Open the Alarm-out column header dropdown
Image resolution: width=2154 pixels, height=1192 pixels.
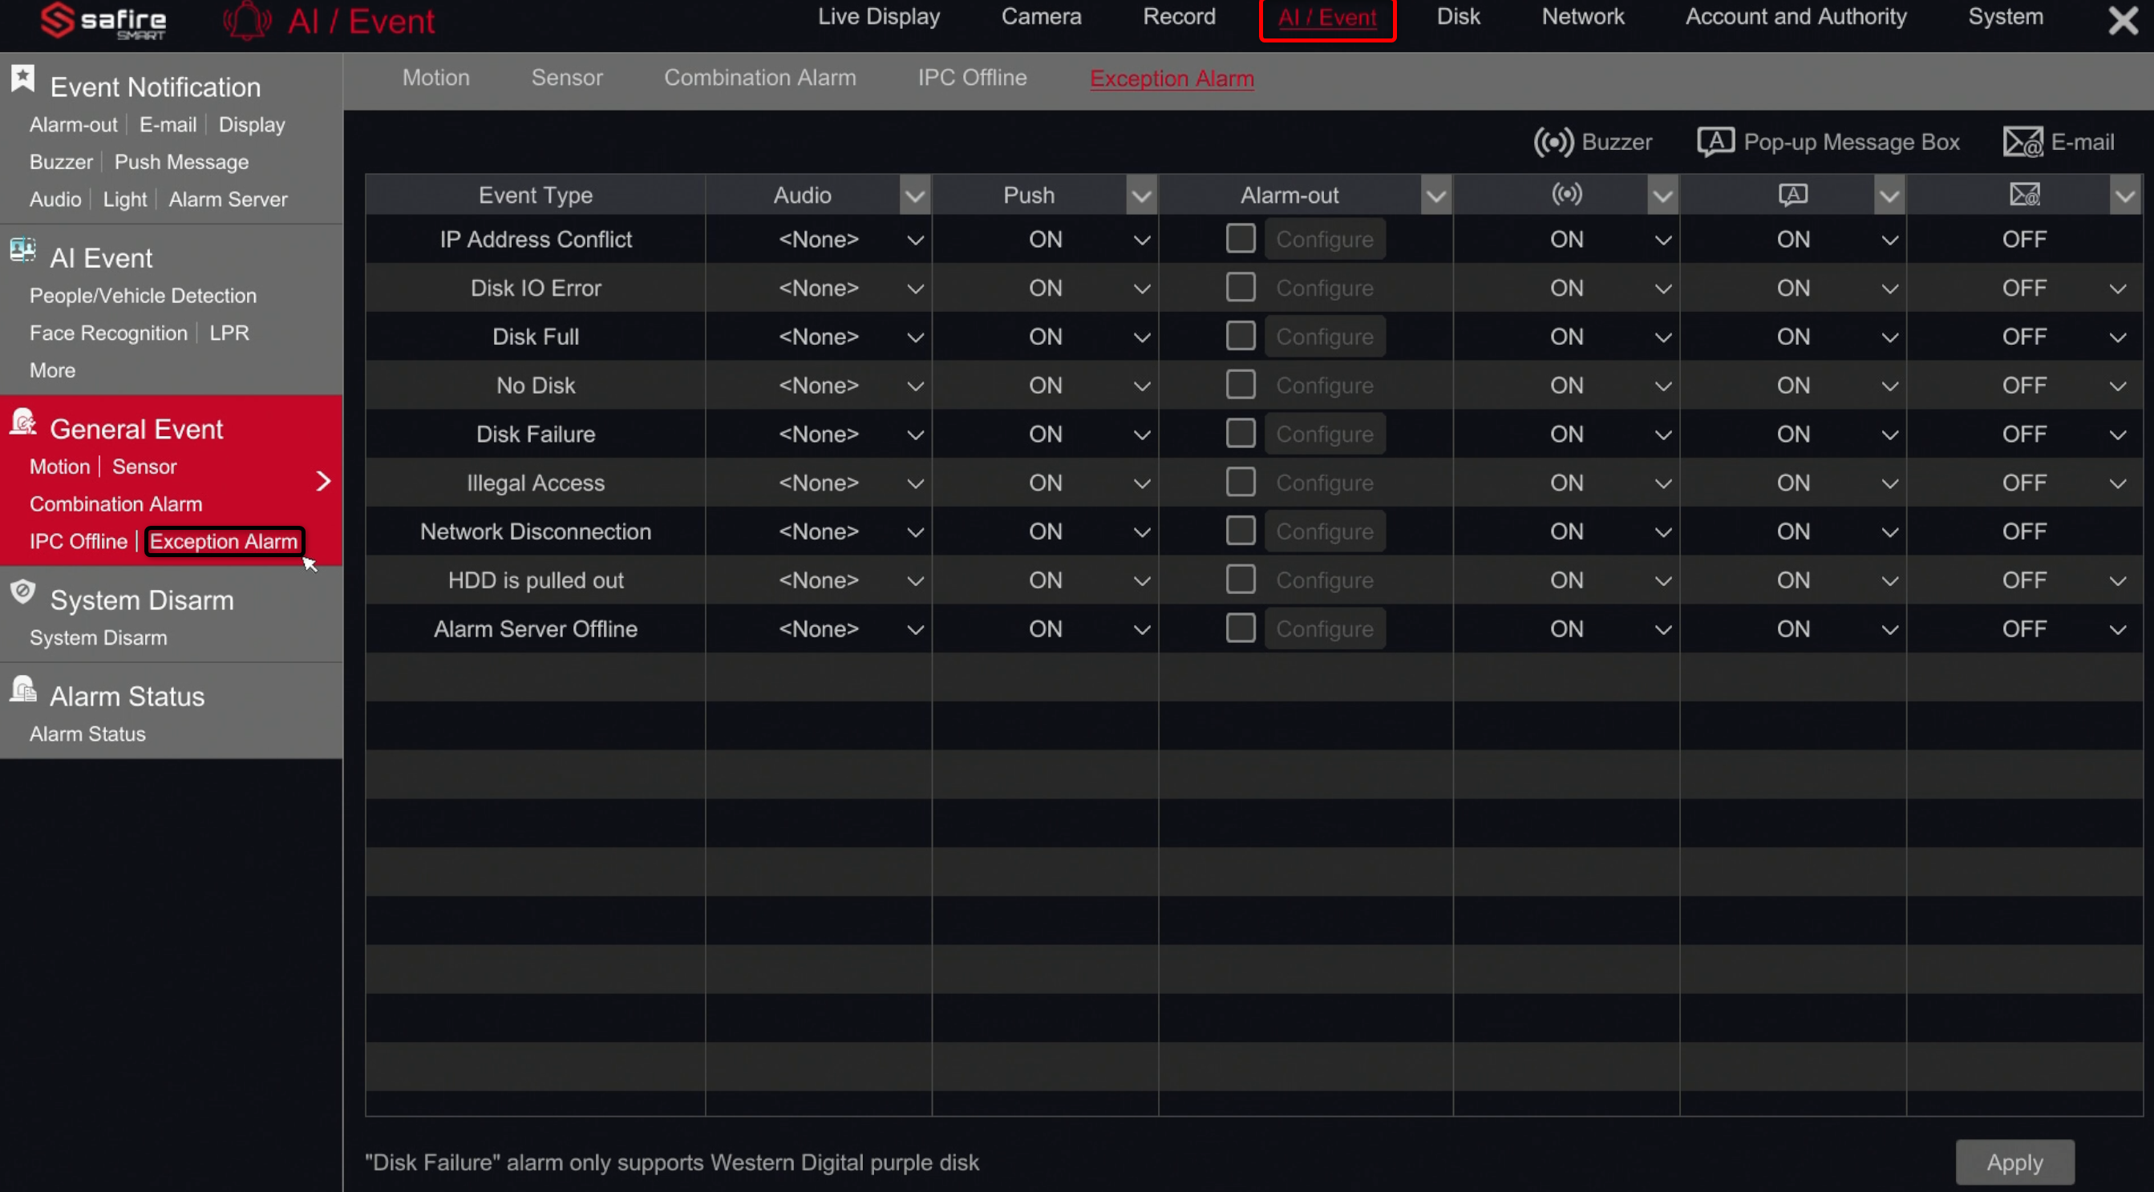point(1435,196)
